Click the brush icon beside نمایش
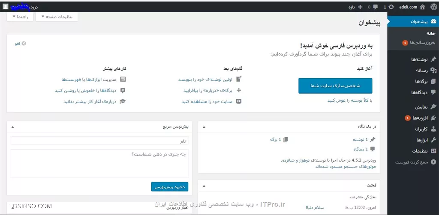Image resolution: width=439 pixels, height=215 pixels. 433,107
